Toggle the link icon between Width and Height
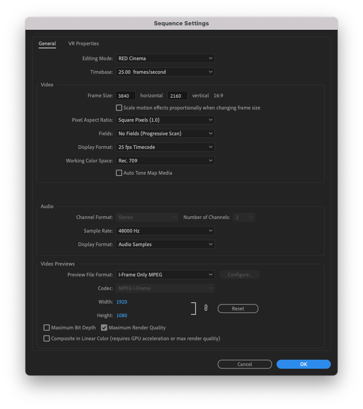This screenshot has height=409, width=363. pyautogui.click(x=206, y=307)
